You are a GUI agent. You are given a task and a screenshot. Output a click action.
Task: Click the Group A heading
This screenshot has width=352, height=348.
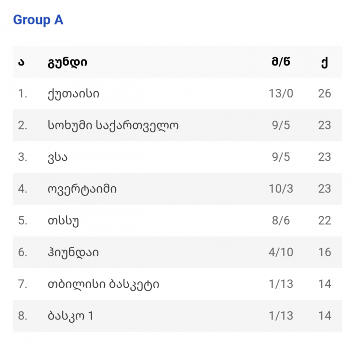[38, 20]
